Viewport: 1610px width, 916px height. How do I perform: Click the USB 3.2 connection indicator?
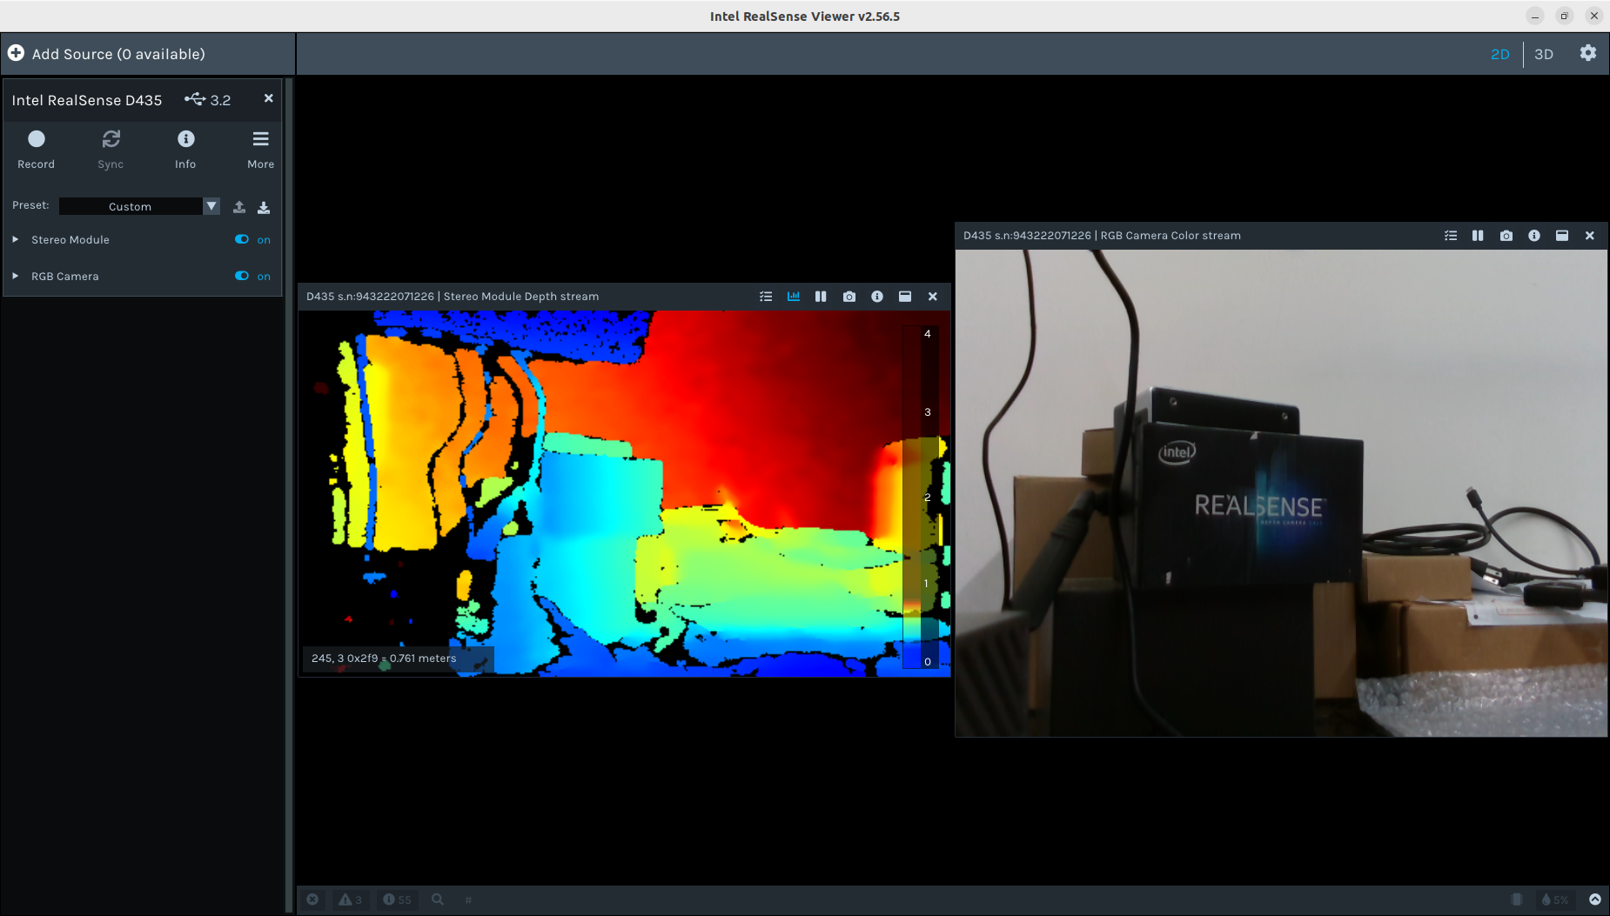pyautogui.click(x=207, y=100)
